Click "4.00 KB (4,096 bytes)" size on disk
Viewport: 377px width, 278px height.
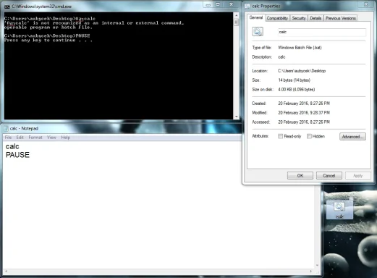[x=297, y=90]
